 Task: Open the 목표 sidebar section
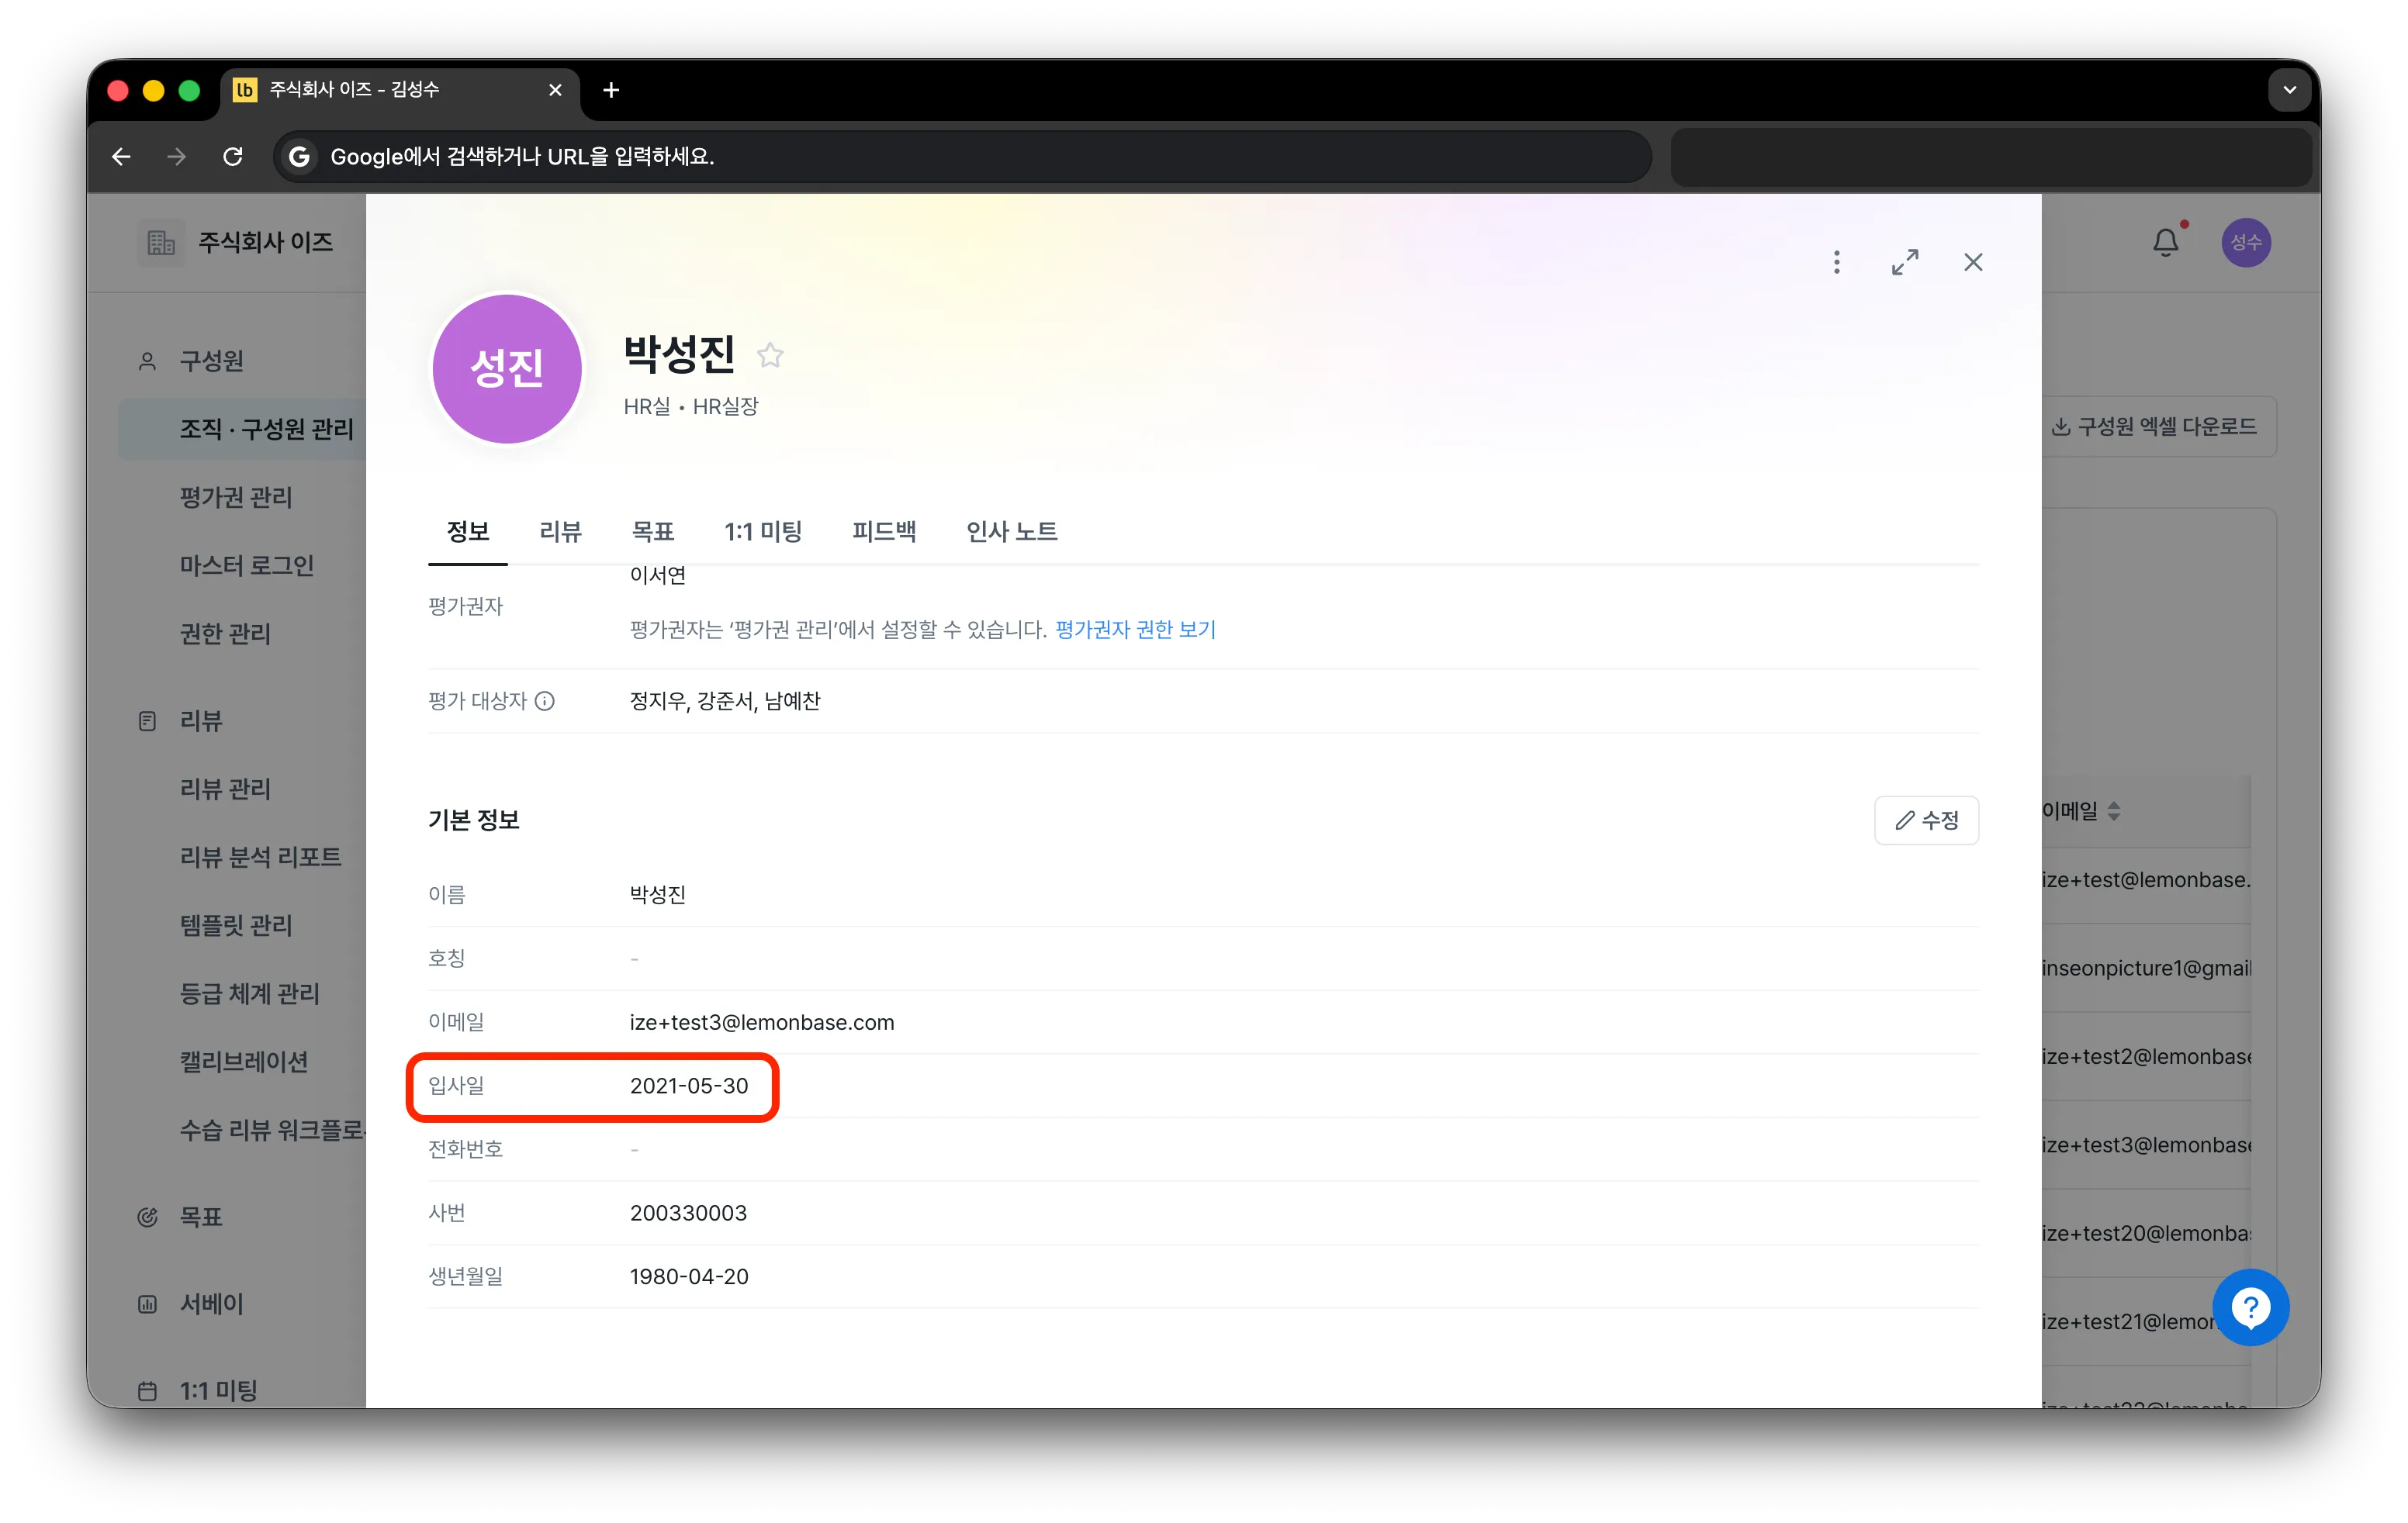pos(200,1216)
